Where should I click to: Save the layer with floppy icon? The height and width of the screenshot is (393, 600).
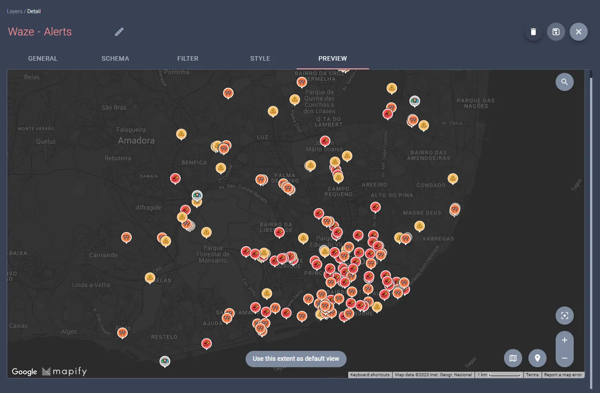click(556, 32)
